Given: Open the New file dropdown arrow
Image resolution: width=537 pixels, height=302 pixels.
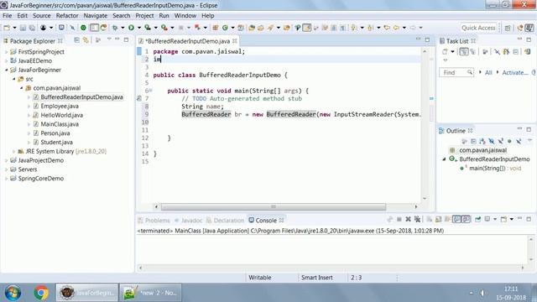Looking at the screenshot, I should 14,28.
